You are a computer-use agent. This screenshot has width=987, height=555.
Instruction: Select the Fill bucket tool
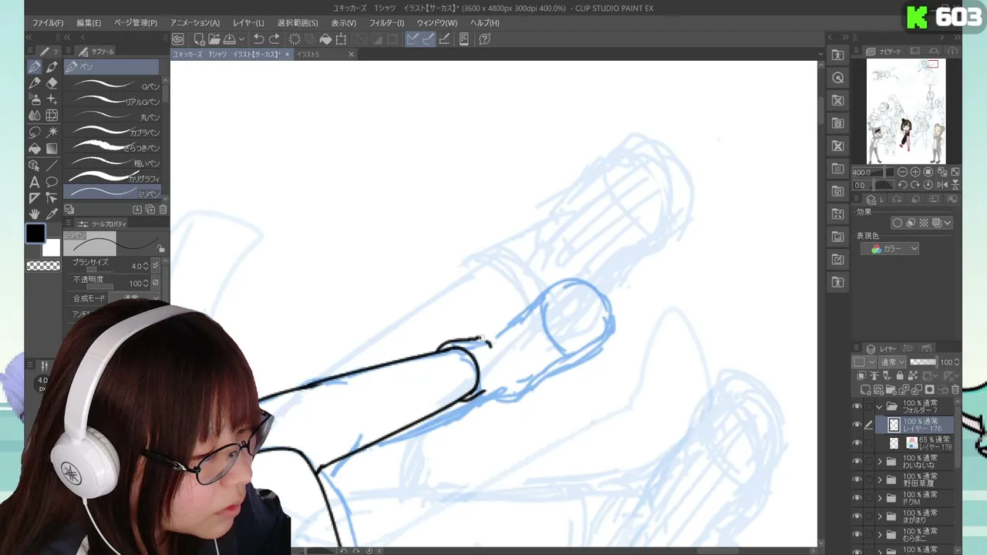click(35, 149)
